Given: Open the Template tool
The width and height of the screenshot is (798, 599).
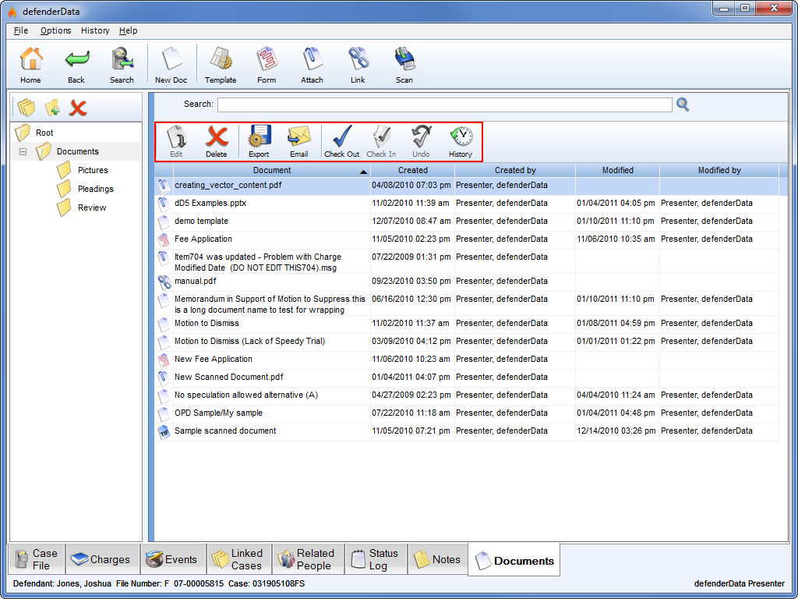Looking at the screenshot, I should point(221,65).
